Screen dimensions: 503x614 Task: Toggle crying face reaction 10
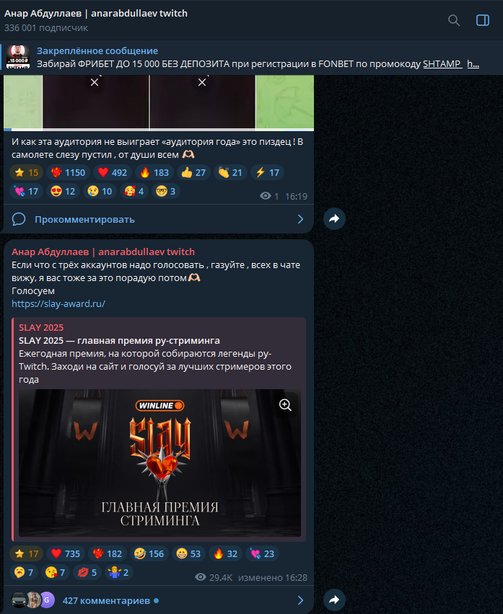pyautogui.click(x=100, y=192)
